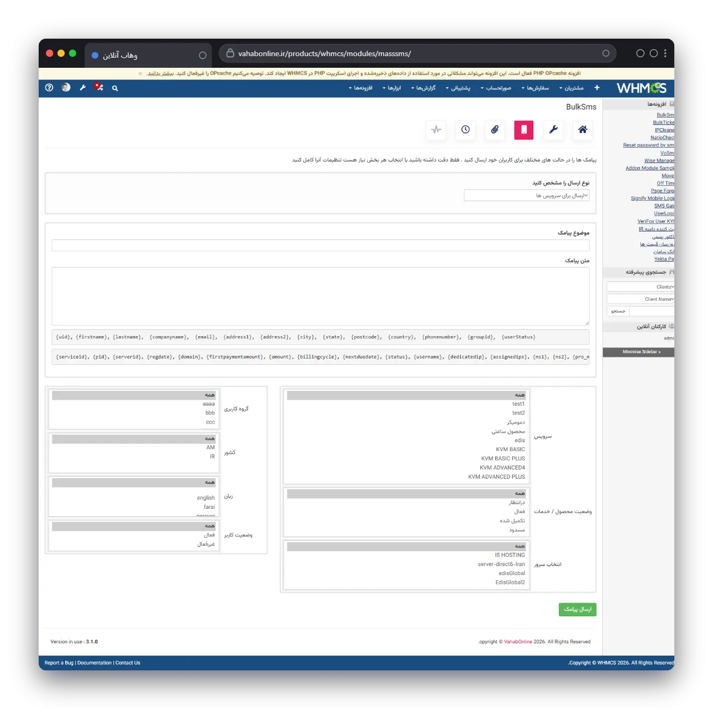The width and height of the screenshot is (713, 709).
Task: Open the search magnifier in the navbar
Action: coord(115,88)
